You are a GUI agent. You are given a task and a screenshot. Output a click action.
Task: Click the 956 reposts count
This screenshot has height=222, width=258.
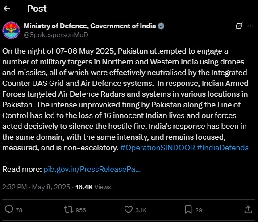tap(81, 210)
